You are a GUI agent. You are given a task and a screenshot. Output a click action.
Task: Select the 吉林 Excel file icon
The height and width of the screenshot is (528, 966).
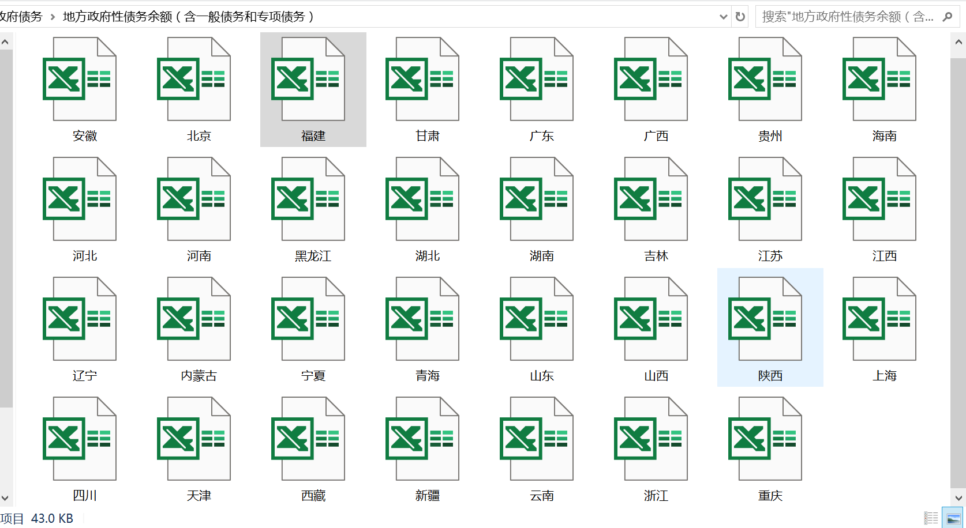point(651,199)
